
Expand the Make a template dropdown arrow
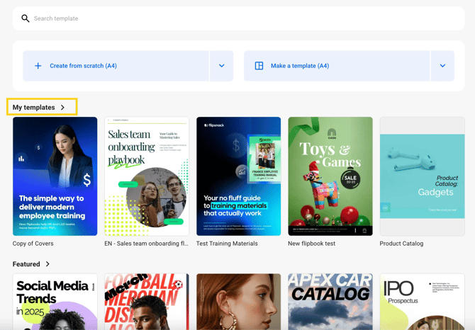click(x=442, y=66)
